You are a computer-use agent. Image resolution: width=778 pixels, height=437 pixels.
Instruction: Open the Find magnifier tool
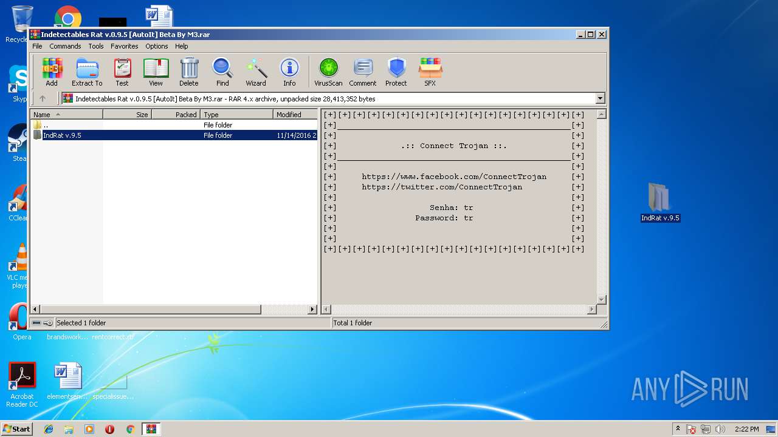click(222, 72)
